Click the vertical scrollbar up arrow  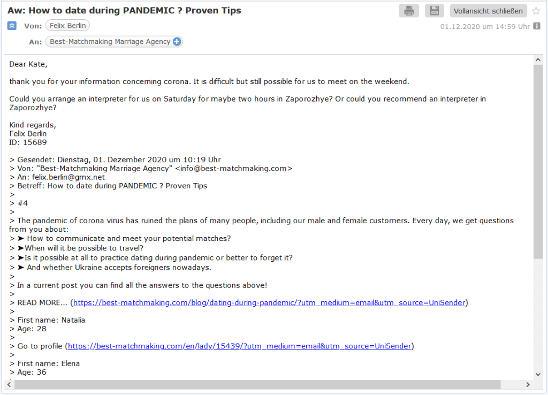click(x=538, y=60)
